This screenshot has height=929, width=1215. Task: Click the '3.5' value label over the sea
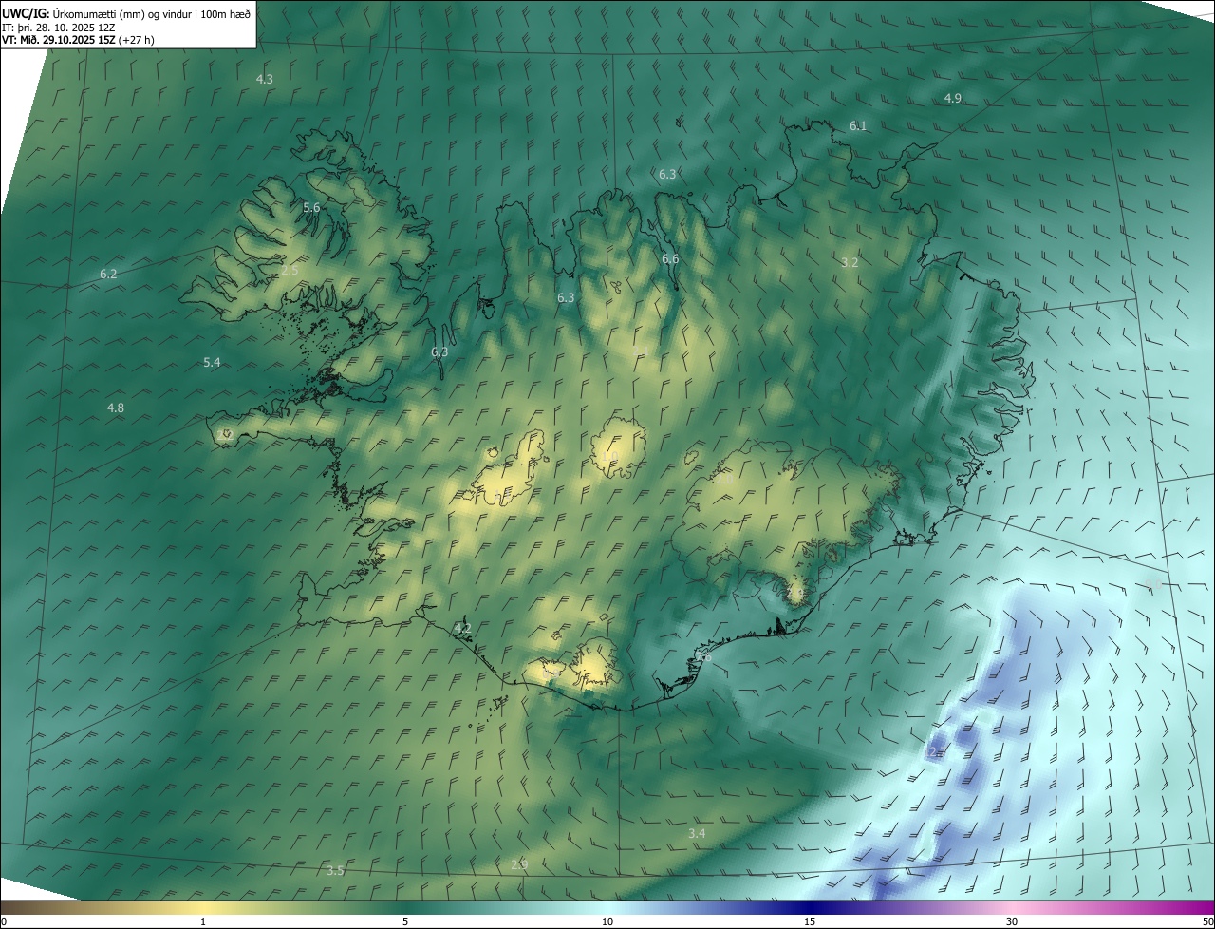(x=335, y=870)
